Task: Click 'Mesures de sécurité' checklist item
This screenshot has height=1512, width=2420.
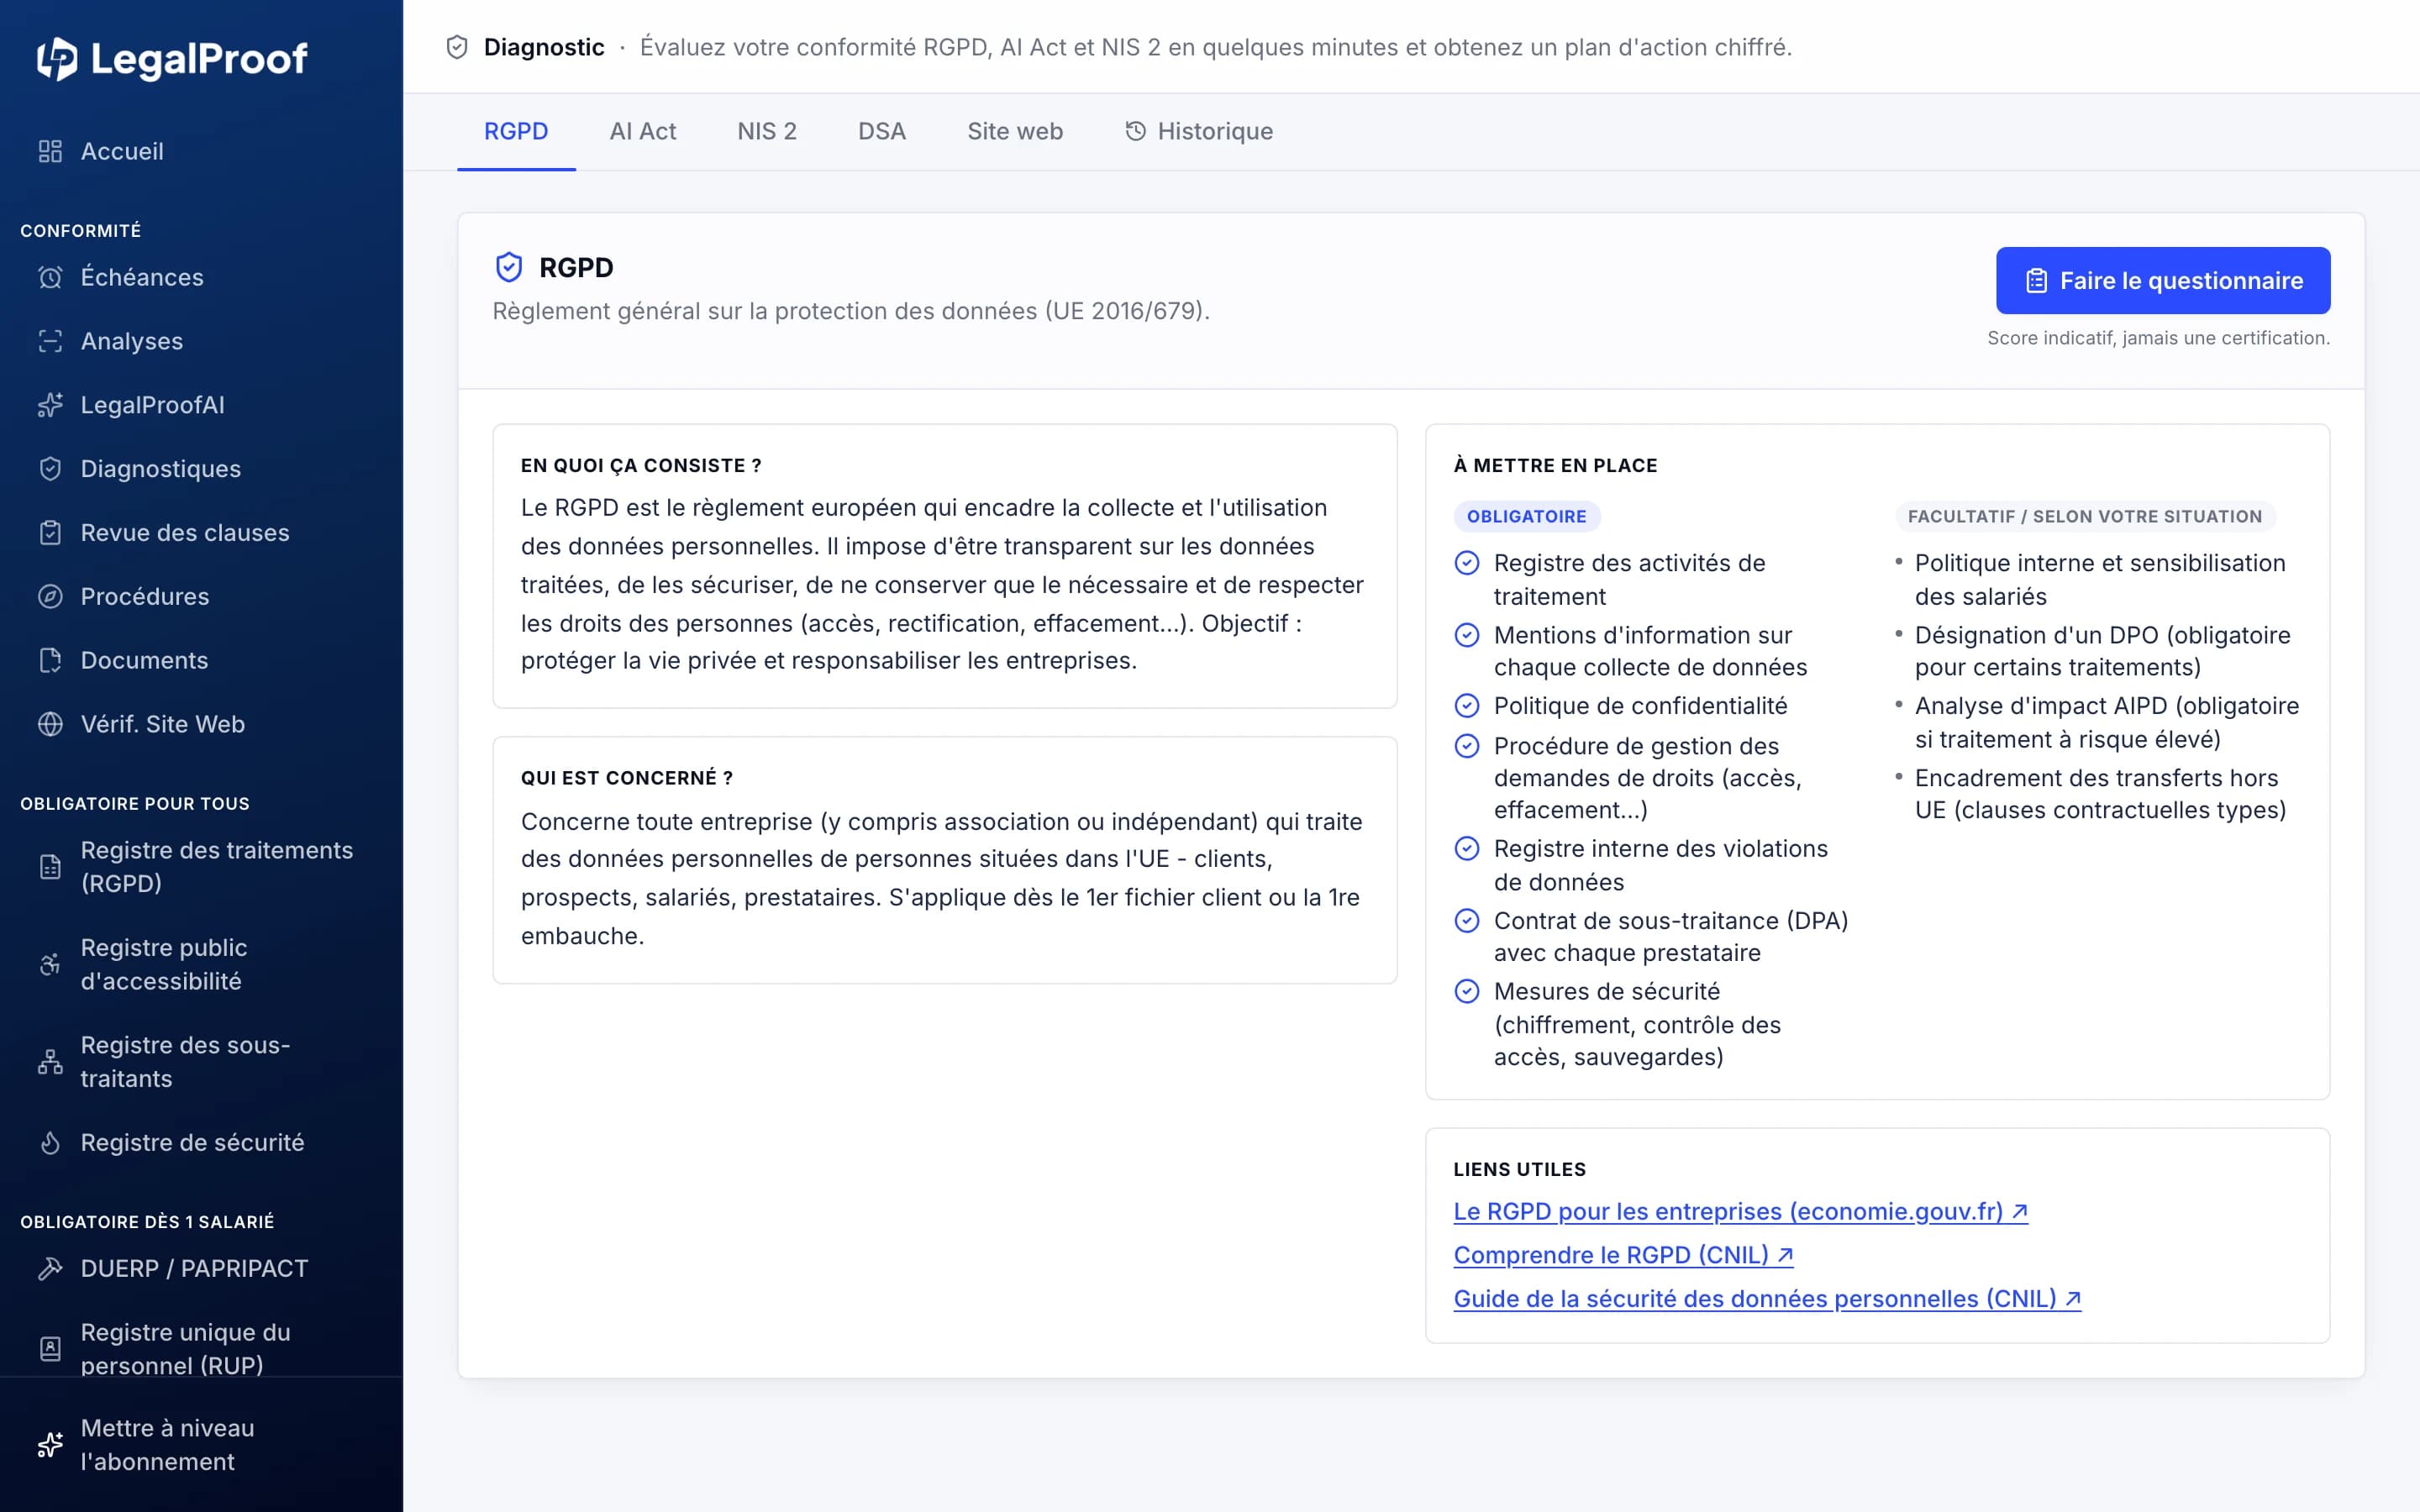Action: pyautogui.click(x=1638, y=1024)
